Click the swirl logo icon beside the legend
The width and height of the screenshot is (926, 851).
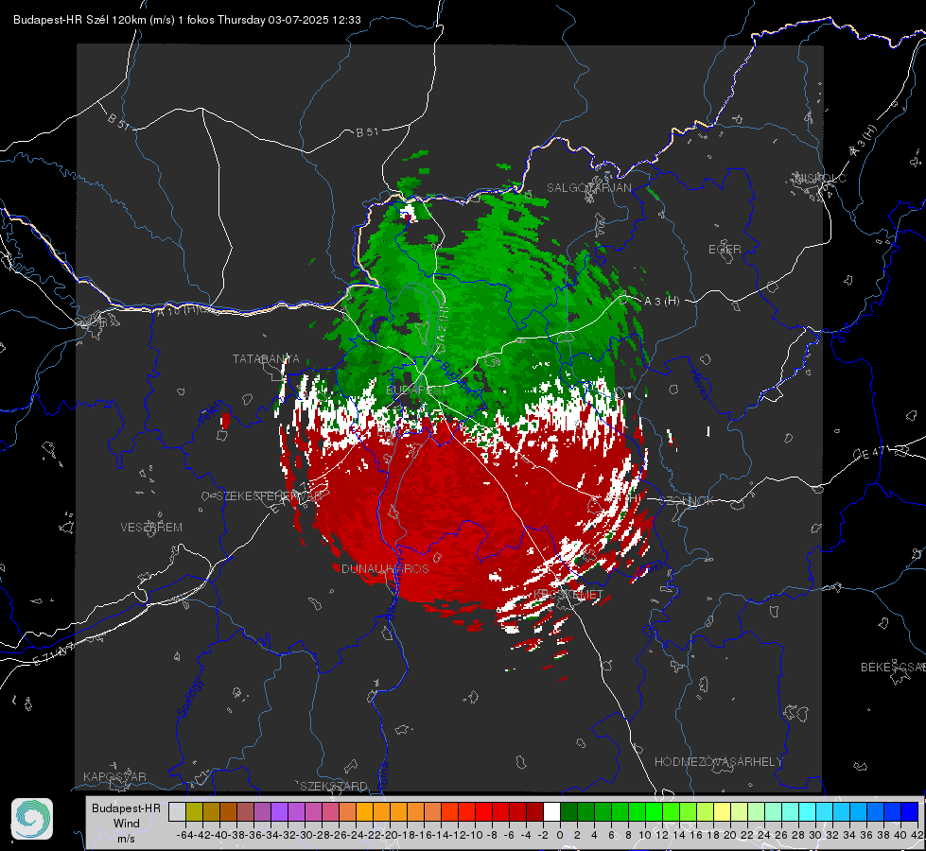[x=32, y=819]
